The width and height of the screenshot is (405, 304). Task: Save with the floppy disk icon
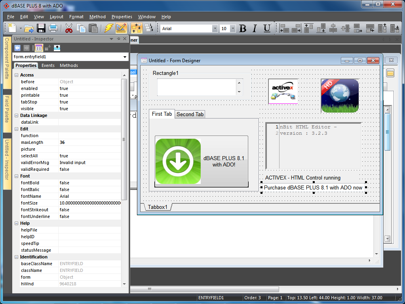(41, 28)
